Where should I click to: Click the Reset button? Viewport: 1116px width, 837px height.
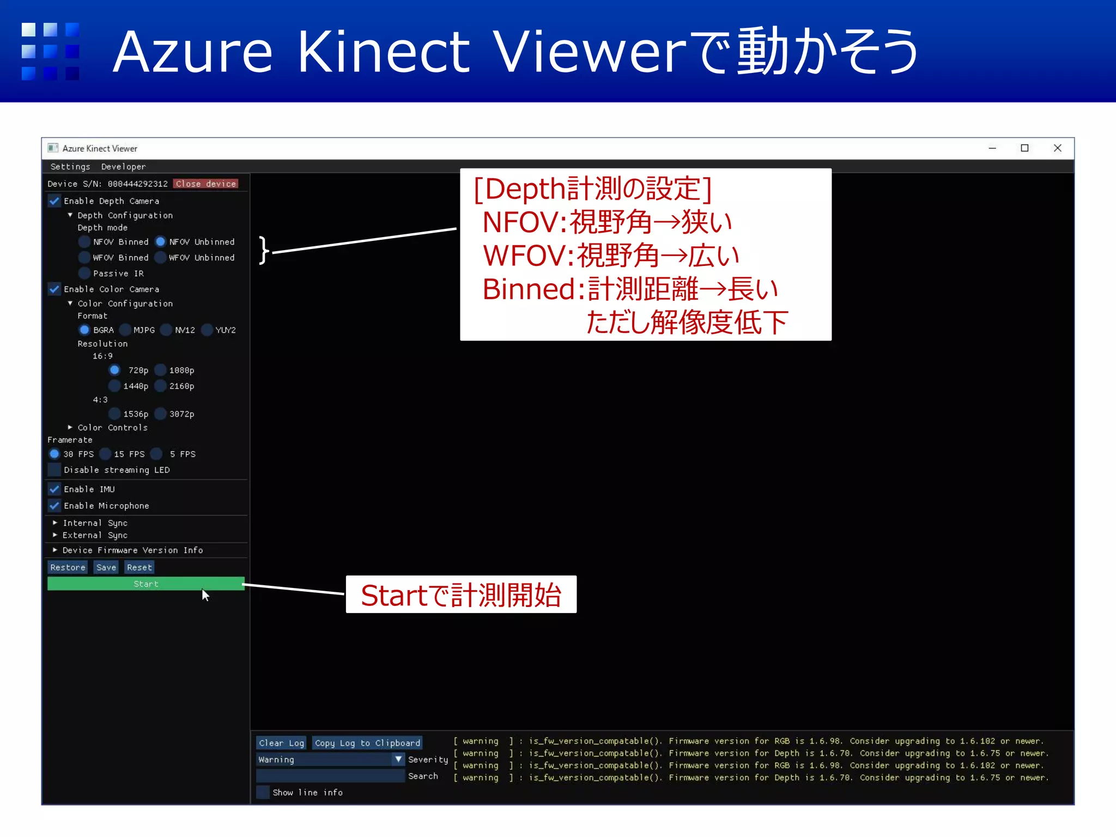(x=139, y=568)
